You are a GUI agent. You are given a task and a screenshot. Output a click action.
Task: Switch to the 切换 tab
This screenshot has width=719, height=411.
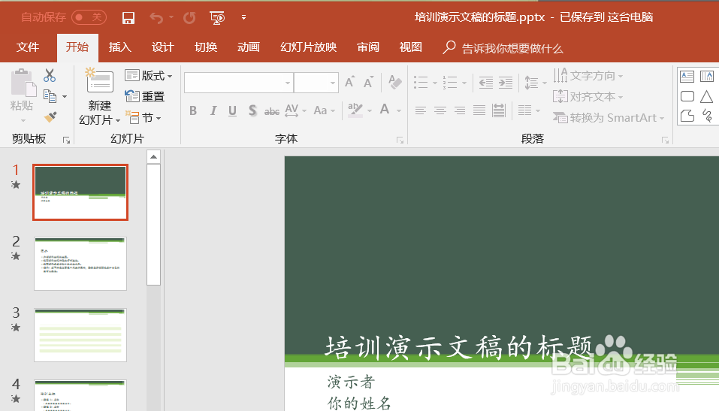(x=206, y=47)
